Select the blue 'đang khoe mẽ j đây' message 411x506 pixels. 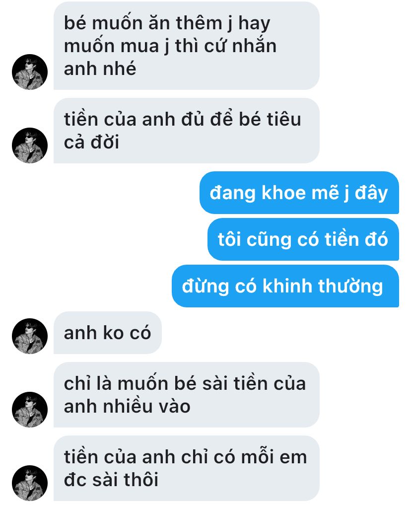(299, 193)
